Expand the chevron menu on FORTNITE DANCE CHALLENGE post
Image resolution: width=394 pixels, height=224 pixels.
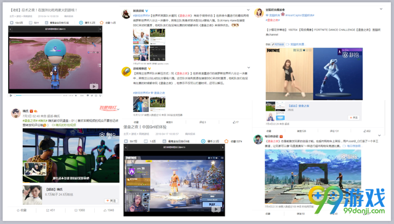pyautogui.click(x=381, y=9)
